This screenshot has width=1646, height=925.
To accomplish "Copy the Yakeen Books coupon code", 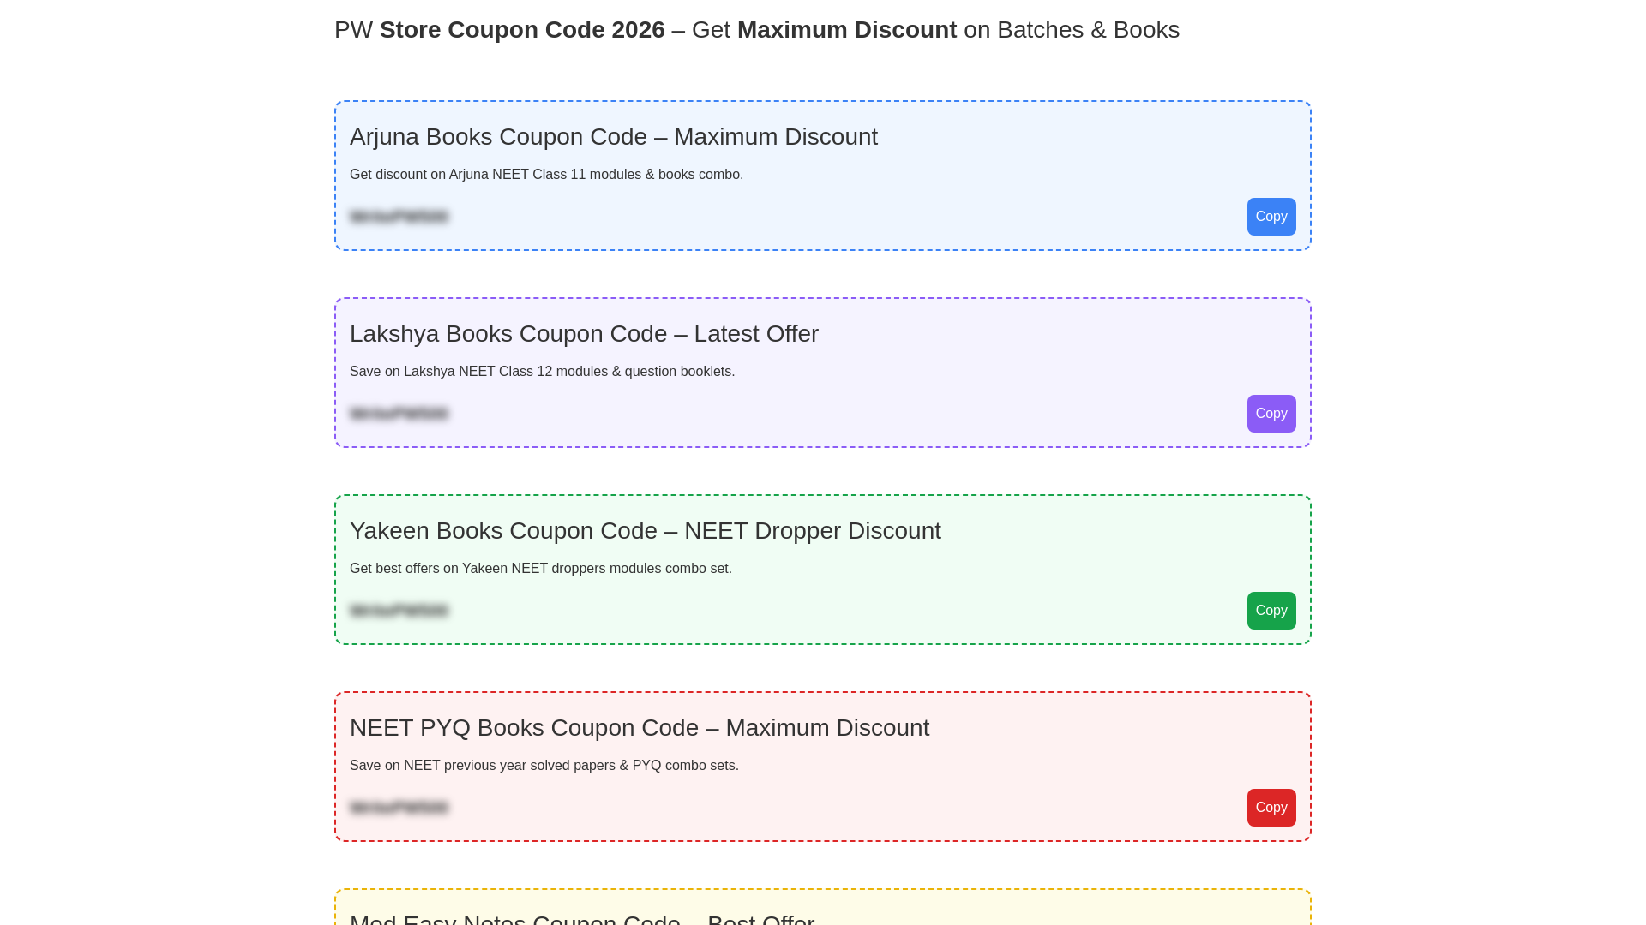I will pos(1271,611).
